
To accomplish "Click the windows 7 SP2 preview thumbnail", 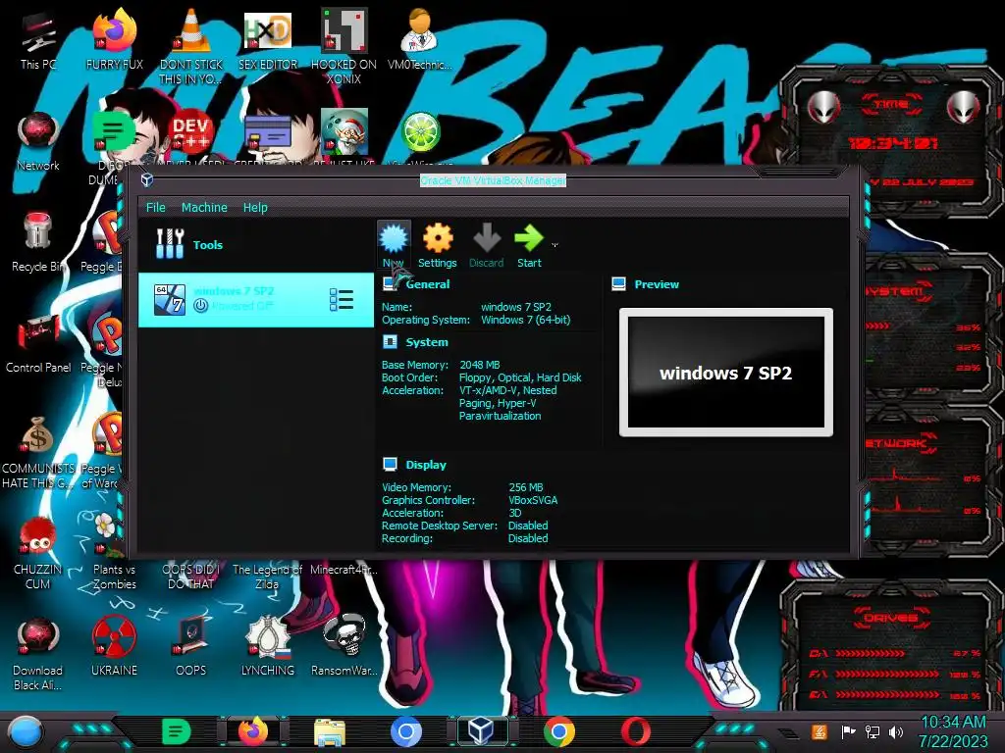I will pos(726,372).
